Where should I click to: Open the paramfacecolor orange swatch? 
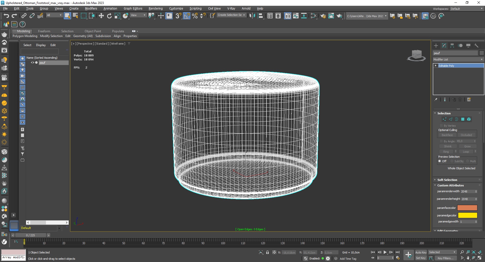click(467, 208)
